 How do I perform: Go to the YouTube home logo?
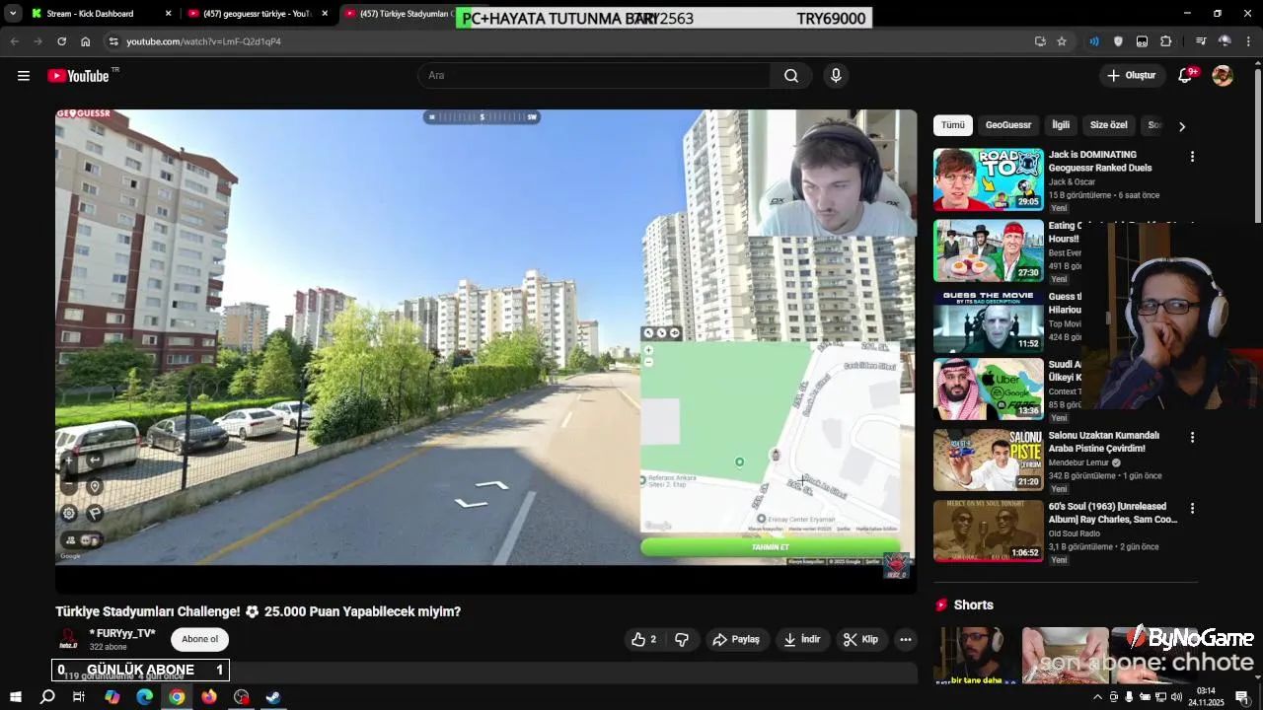[x=78, y=76]
